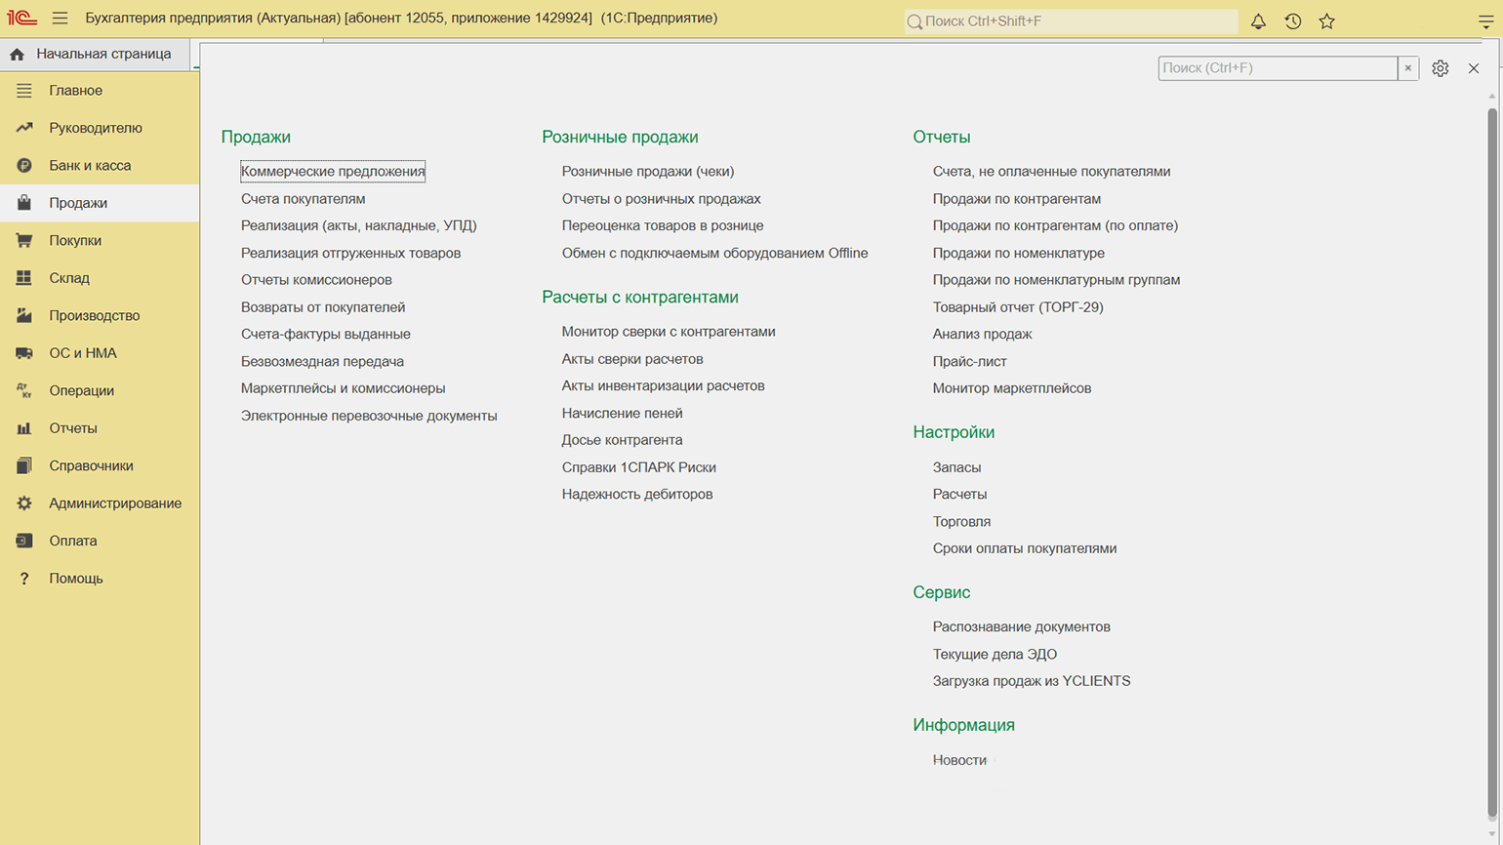The width and height of the screenshot is (1503, 845).
Task: Click the global search field in title bar
Action: click(x=1071, y=21)
